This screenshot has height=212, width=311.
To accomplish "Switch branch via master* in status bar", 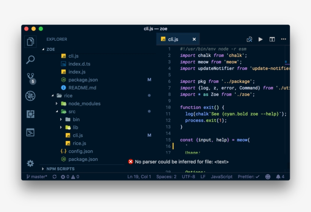I will click(x=37, y=177).
